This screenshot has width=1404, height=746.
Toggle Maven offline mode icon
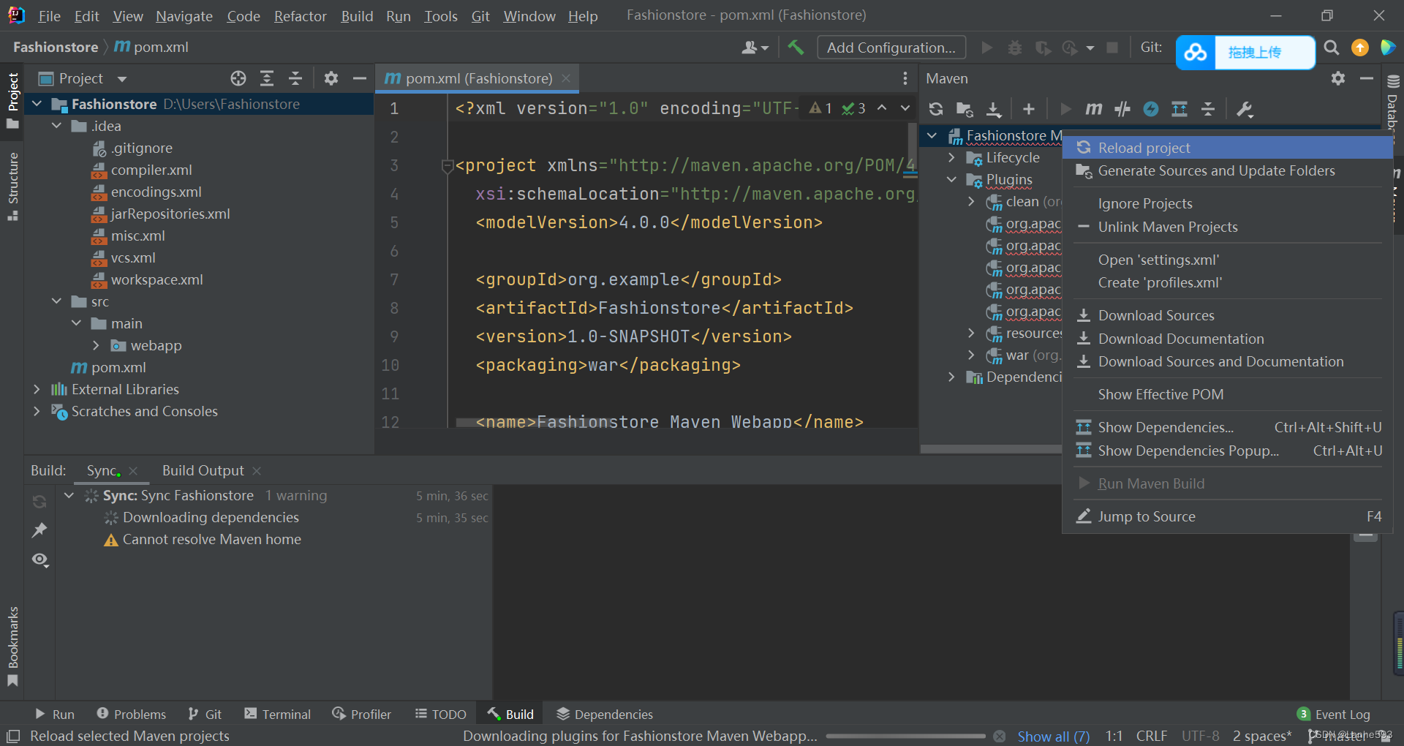[1122, 109]
